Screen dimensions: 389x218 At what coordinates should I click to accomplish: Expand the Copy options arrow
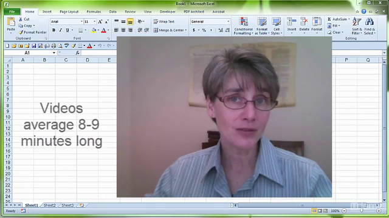[x=34, y=25]
